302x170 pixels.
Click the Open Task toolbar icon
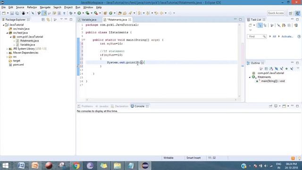[x=125, y=13]
